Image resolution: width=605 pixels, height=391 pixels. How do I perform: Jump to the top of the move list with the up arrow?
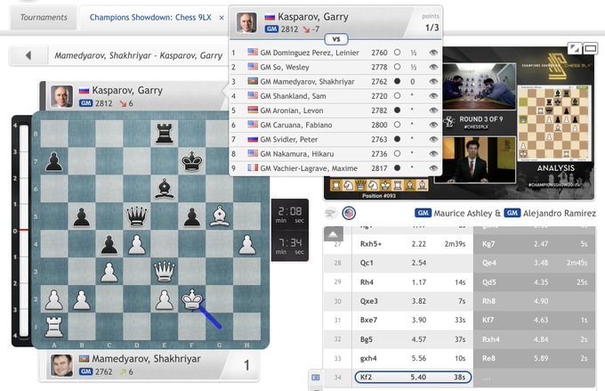click(334, 233)
